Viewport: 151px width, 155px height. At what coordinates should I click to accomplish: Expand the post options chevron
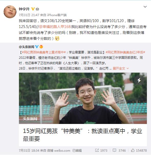pyautogui.click(x=145, y=7)
